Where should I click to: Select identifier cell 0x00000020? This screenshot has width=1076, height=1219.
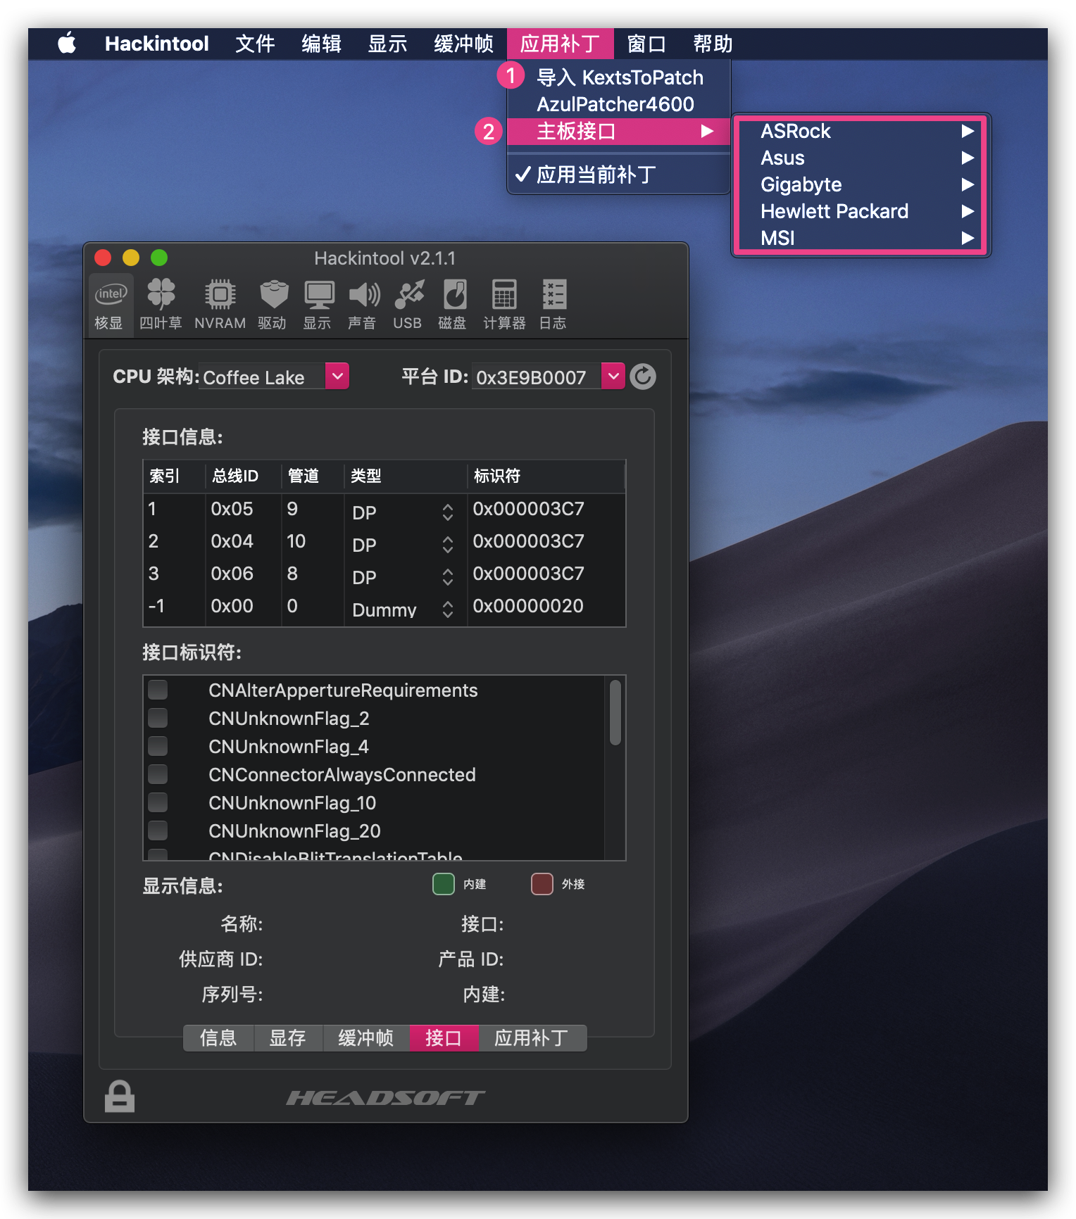[x=528, y=606]
